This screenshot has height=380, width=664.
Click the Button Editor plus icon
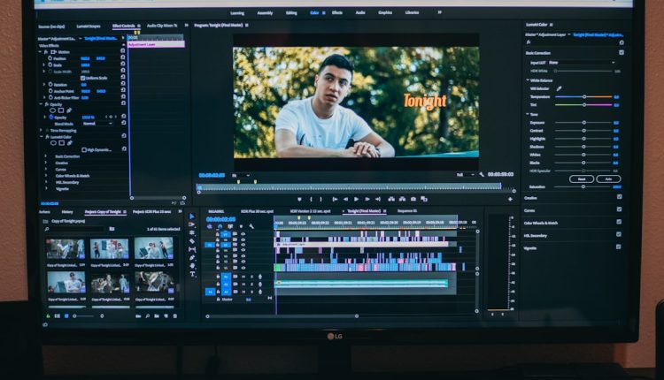coord(510,199)
